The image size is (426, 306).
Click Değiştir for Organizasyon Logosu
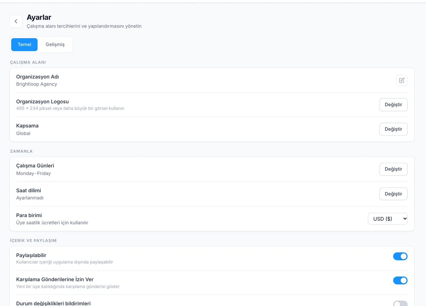click(393, 105)
